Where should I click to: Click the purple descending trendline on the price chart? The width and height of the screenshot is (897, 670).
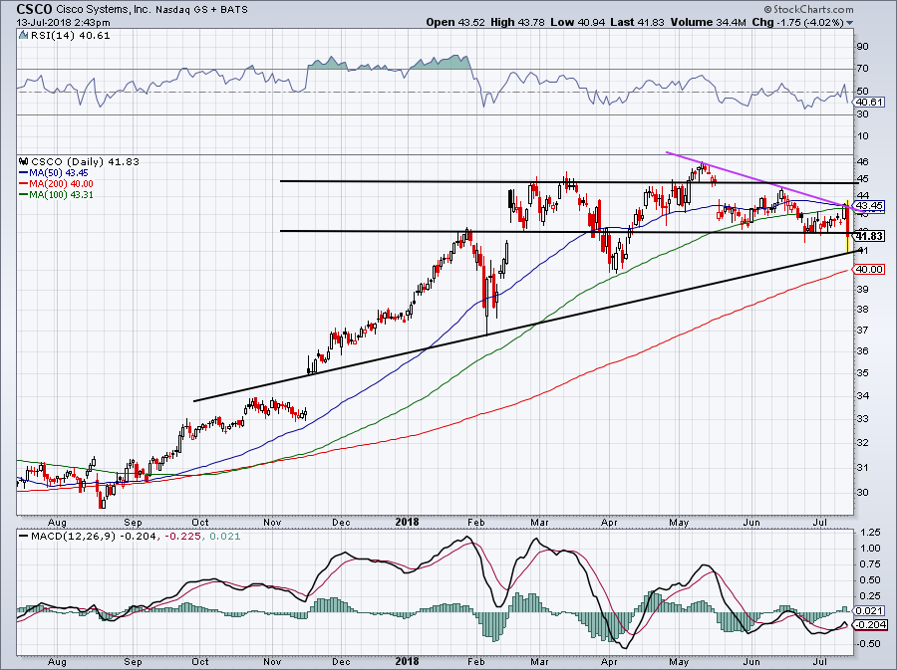pos(766,182)
